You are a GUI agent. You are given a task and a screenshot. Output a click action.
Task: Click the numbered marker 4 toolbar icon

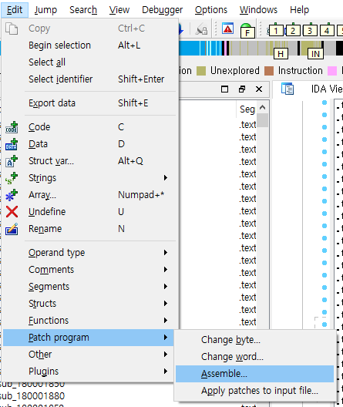327,30
